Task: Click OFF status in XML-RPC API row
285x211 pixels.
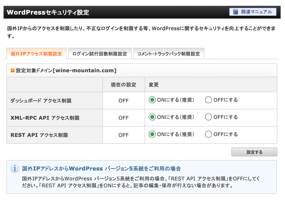Action: pos(124,118)
